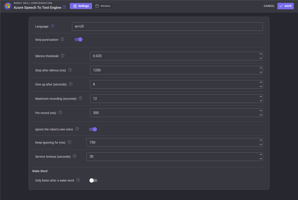
Task: Increase Maximum recording seconds value
Action: click(261, 97)
